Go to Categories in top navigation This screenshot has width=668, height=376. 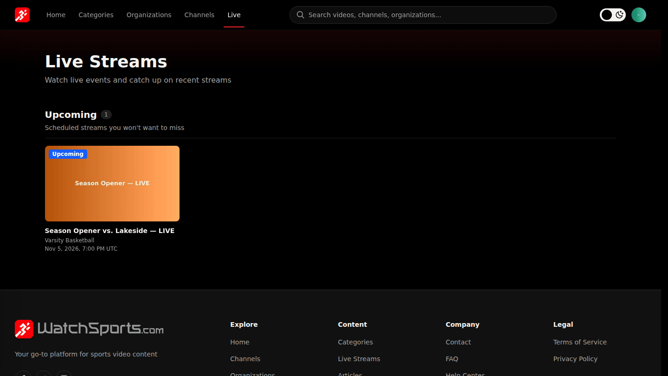pyautogui.click(x=96, y=15)
